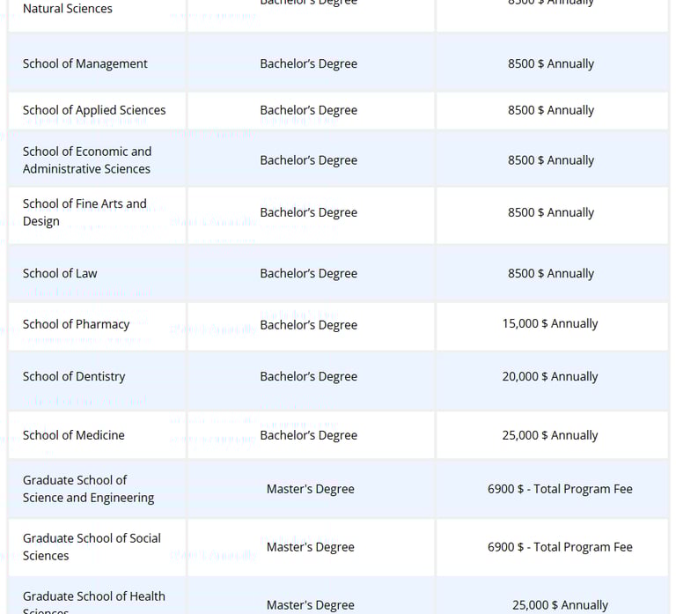The width and height of the screenshot is (676, 614).
Task: Select Master's Degree in Health Sciences row
Action: [311, 605]
